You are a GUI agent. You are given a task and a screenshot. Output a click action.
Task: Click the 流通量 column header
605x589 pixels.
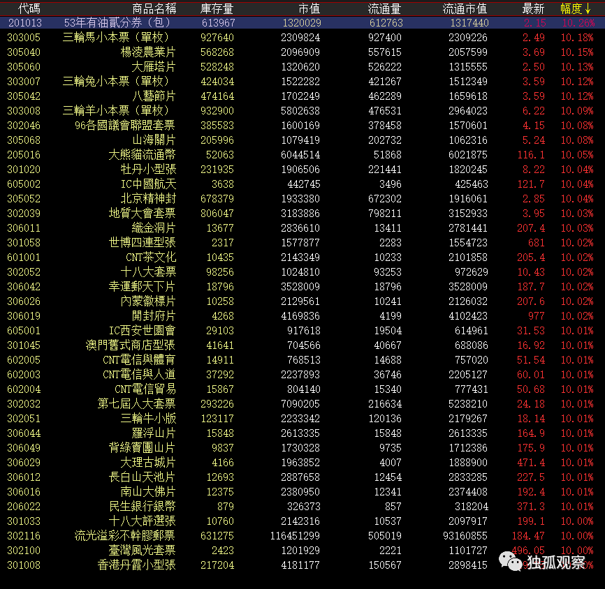[x=384, y=8]
